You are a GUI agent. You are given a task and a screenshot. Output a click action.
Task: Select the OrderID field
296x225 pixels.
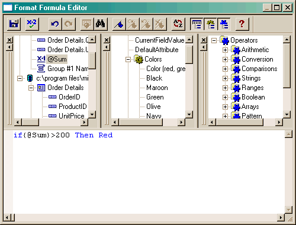[x=69, y=97]
